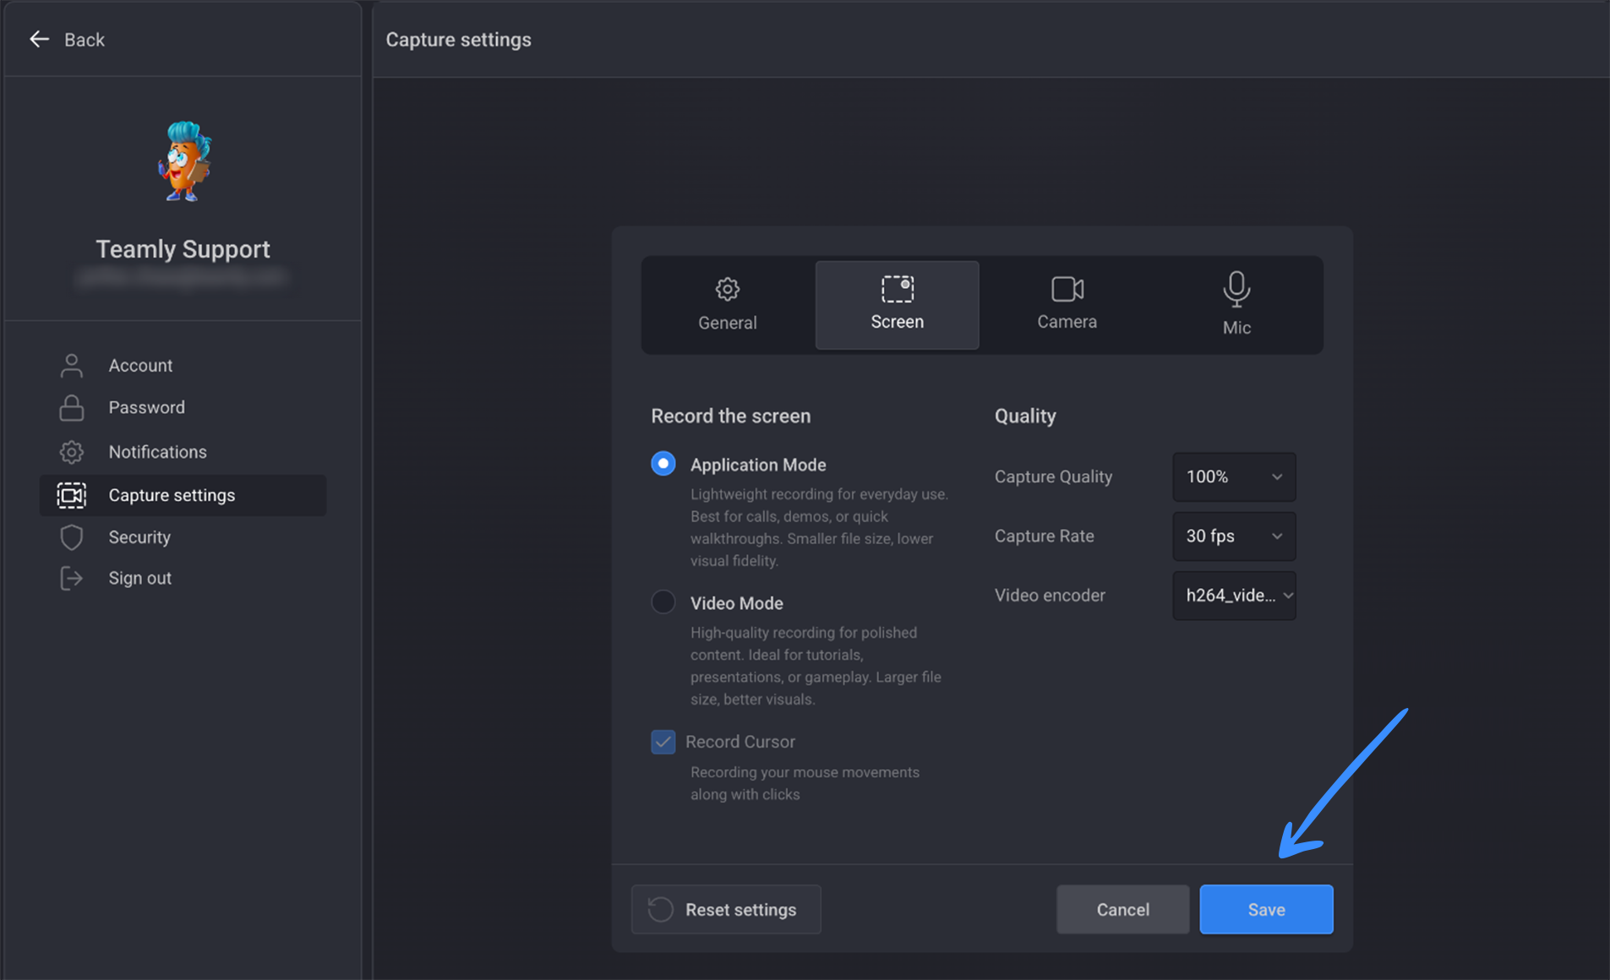Click the Record Cursor label text

click(740, 742)
